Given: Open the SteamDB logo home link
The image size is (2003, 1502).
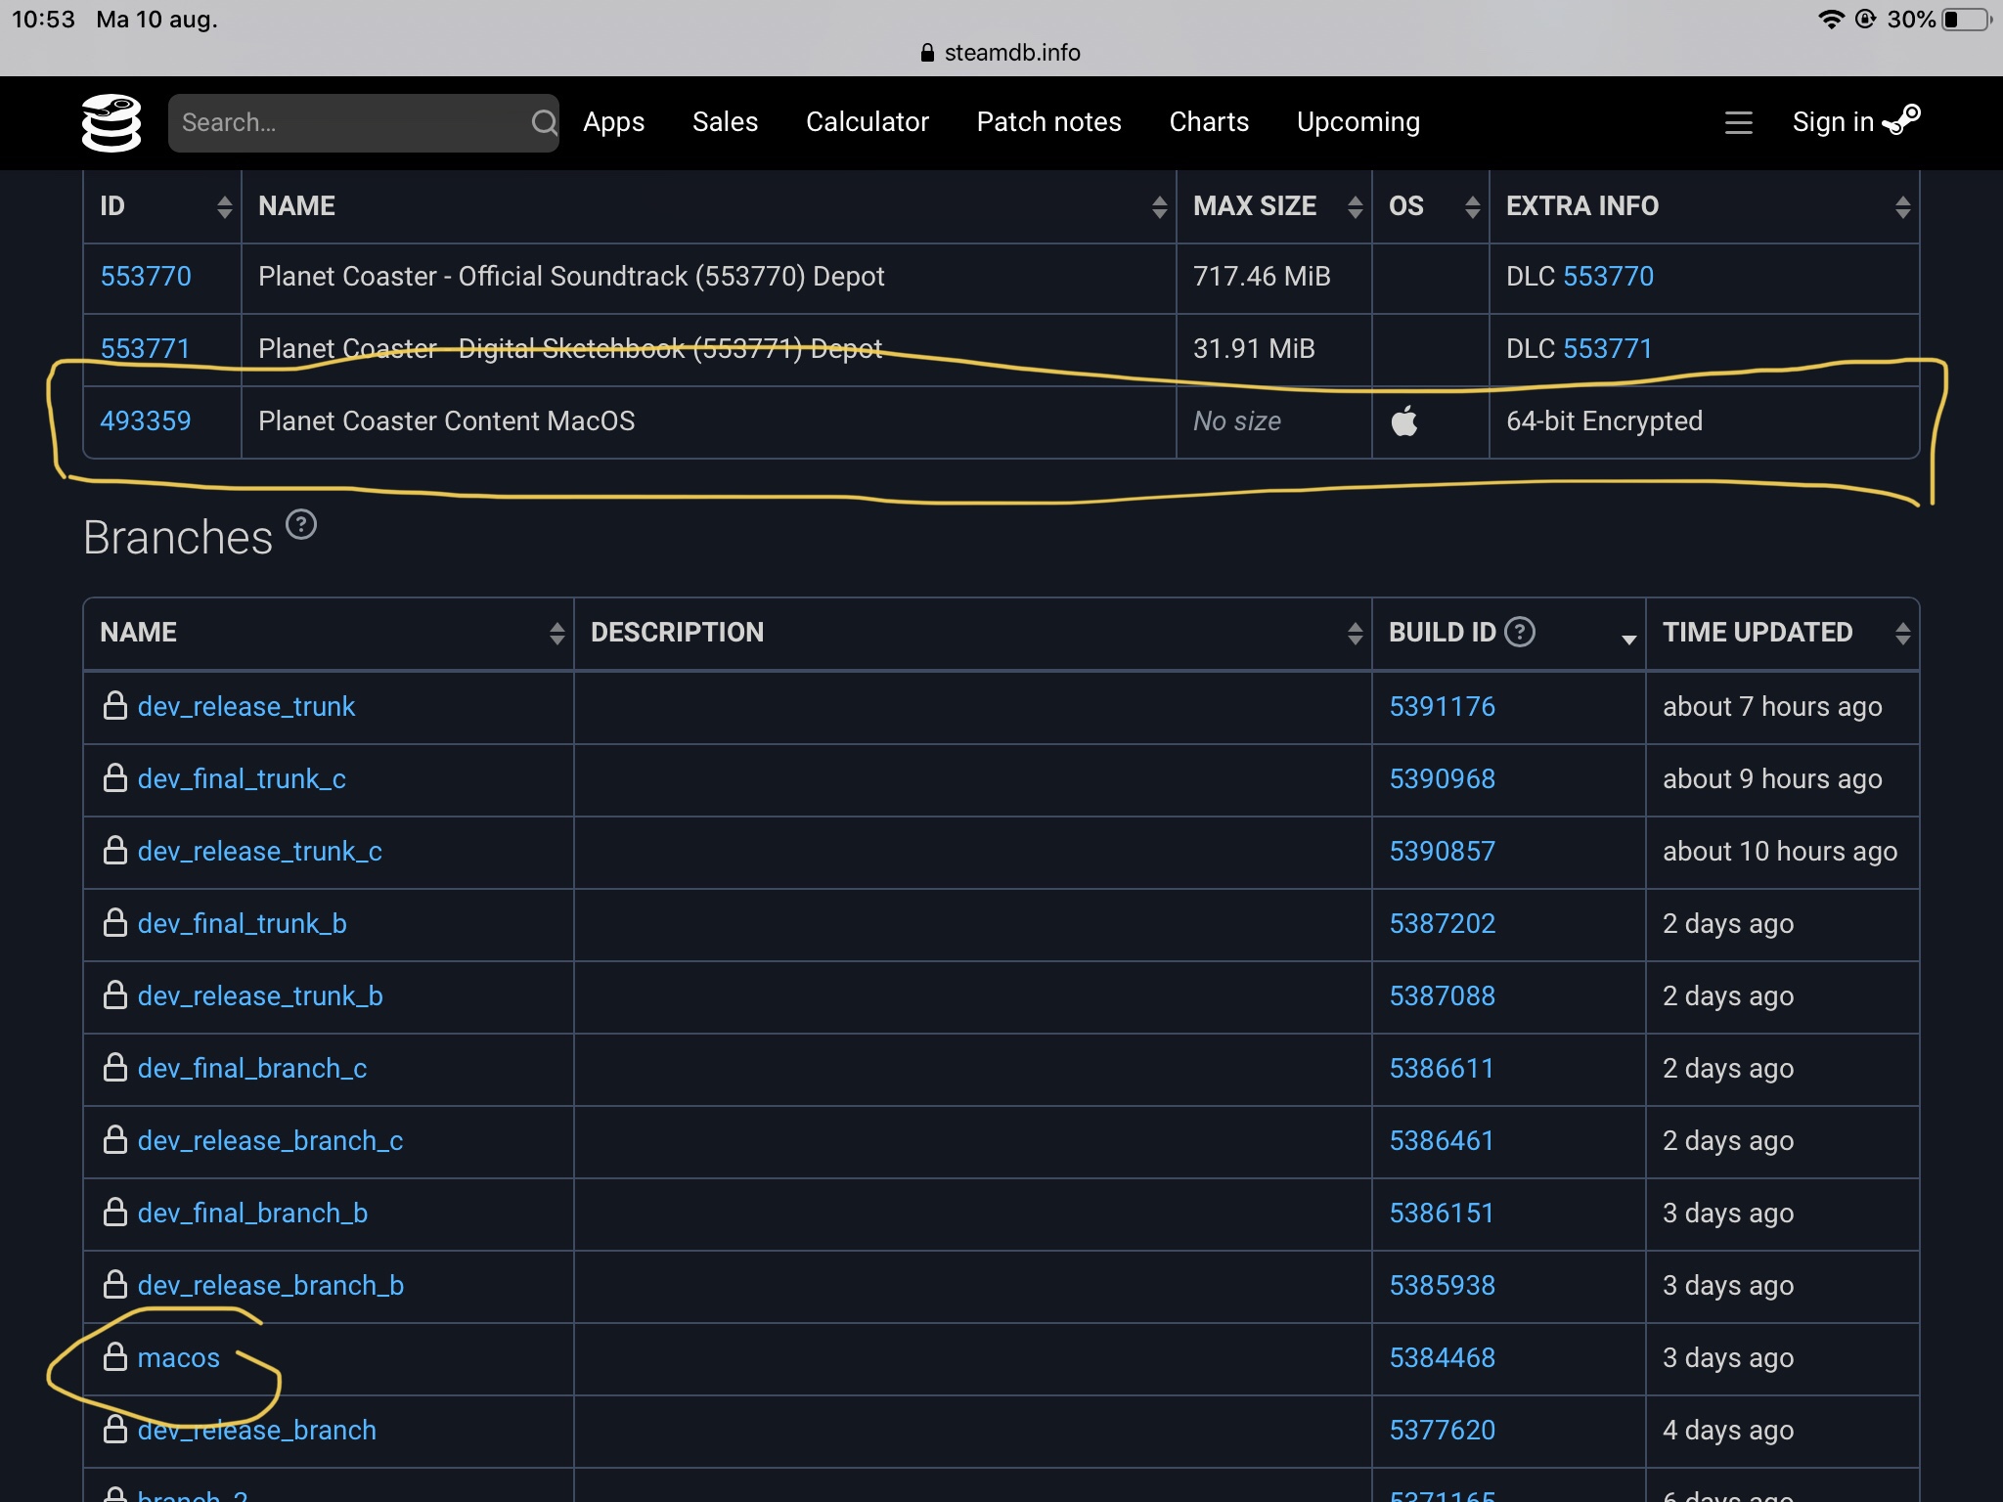Looking at the screenshot, I should (111, 123).
